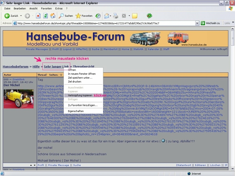Click the IP link in the post footer
Screen dimensions: 235x176
click(226, 165)
